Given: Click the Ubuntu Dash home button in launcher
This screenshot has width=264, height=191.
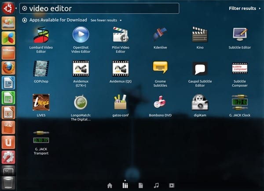Looking at the screenshot, I should (8, 8).
